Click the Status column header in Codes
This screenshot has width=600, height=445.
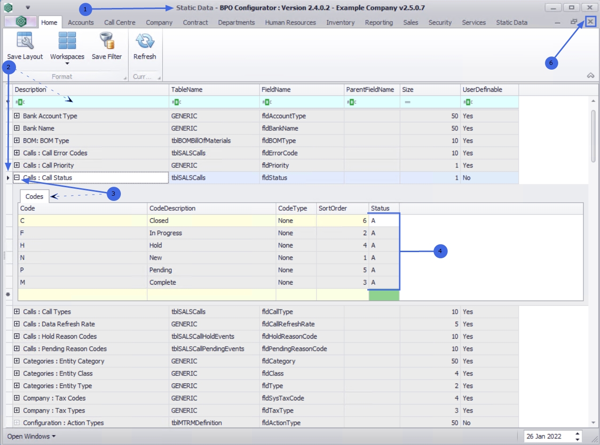tap(384, 208)
